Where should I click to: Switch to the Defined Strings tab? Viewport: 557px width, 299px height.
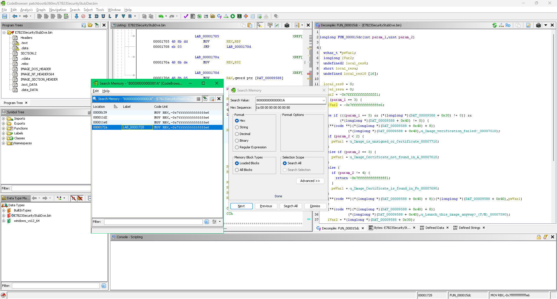click(x=469, y=228)
